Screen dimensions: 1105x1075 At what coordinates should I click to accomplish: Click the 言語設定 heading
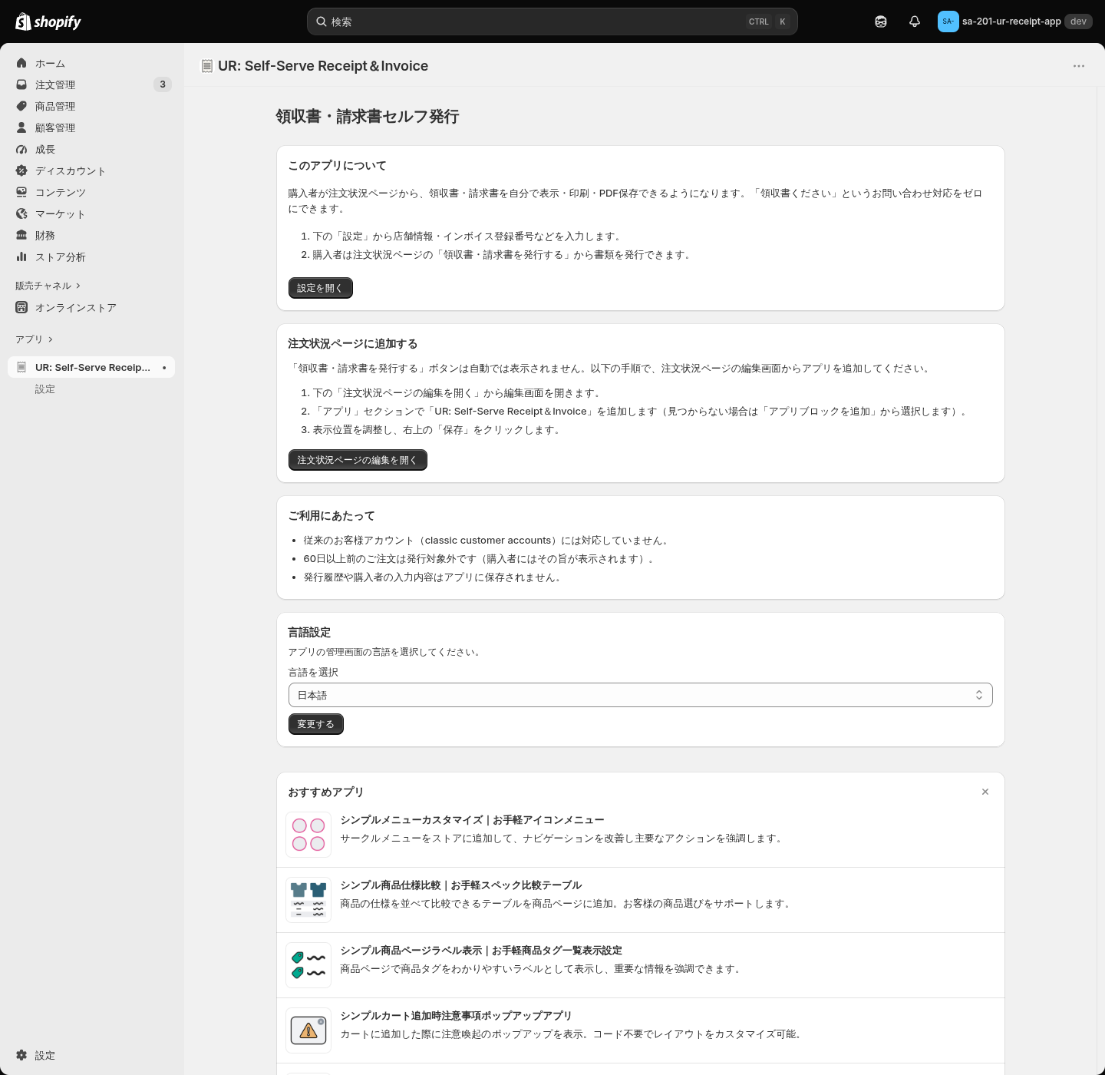coord(309,632)
